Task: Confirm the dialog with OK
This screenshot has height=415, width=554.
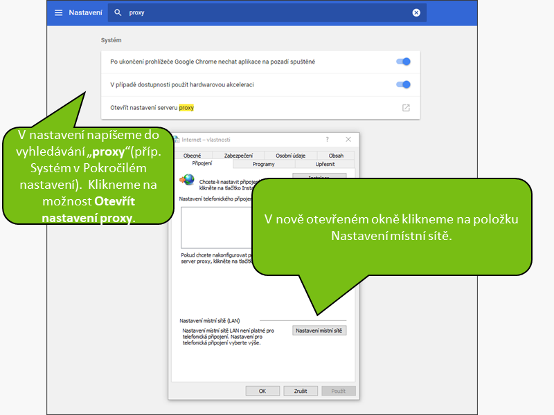Action: [262, 391]
